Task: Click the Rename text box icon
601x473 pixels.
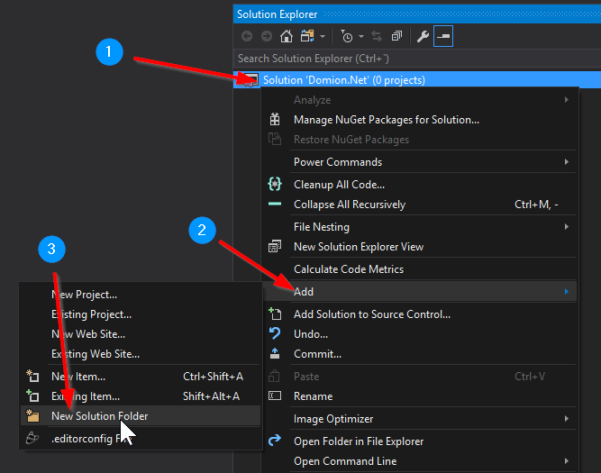Action: pos(275,396)
